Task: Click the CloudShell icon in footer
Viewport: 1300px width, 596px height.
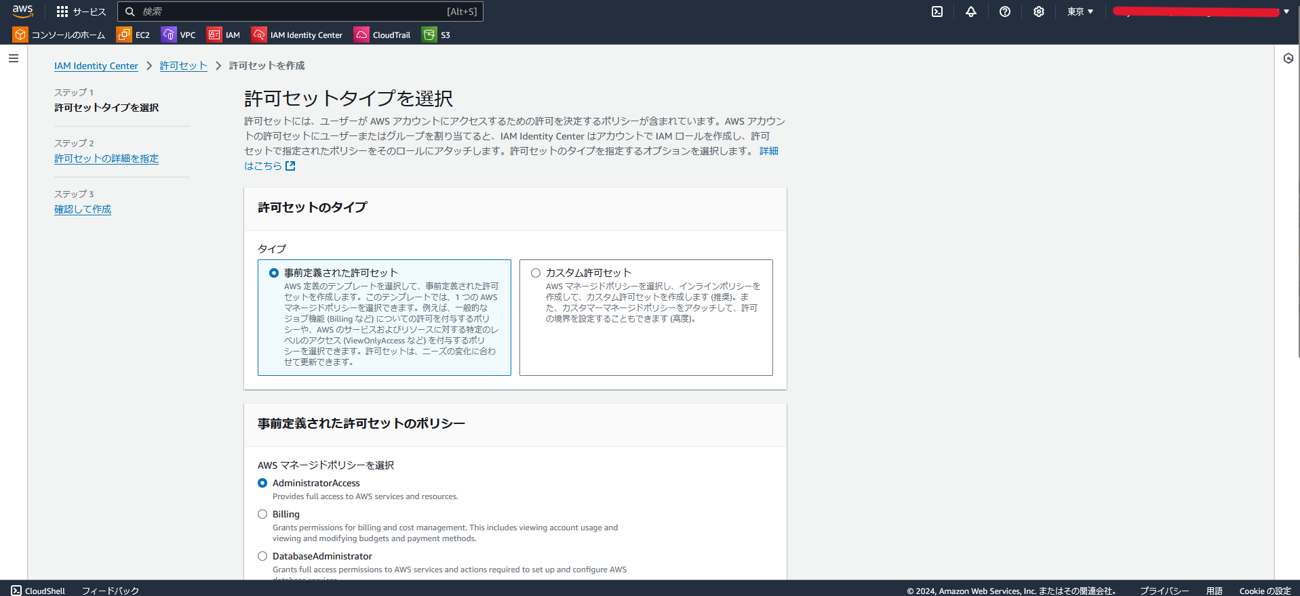Action: [16, 591]
